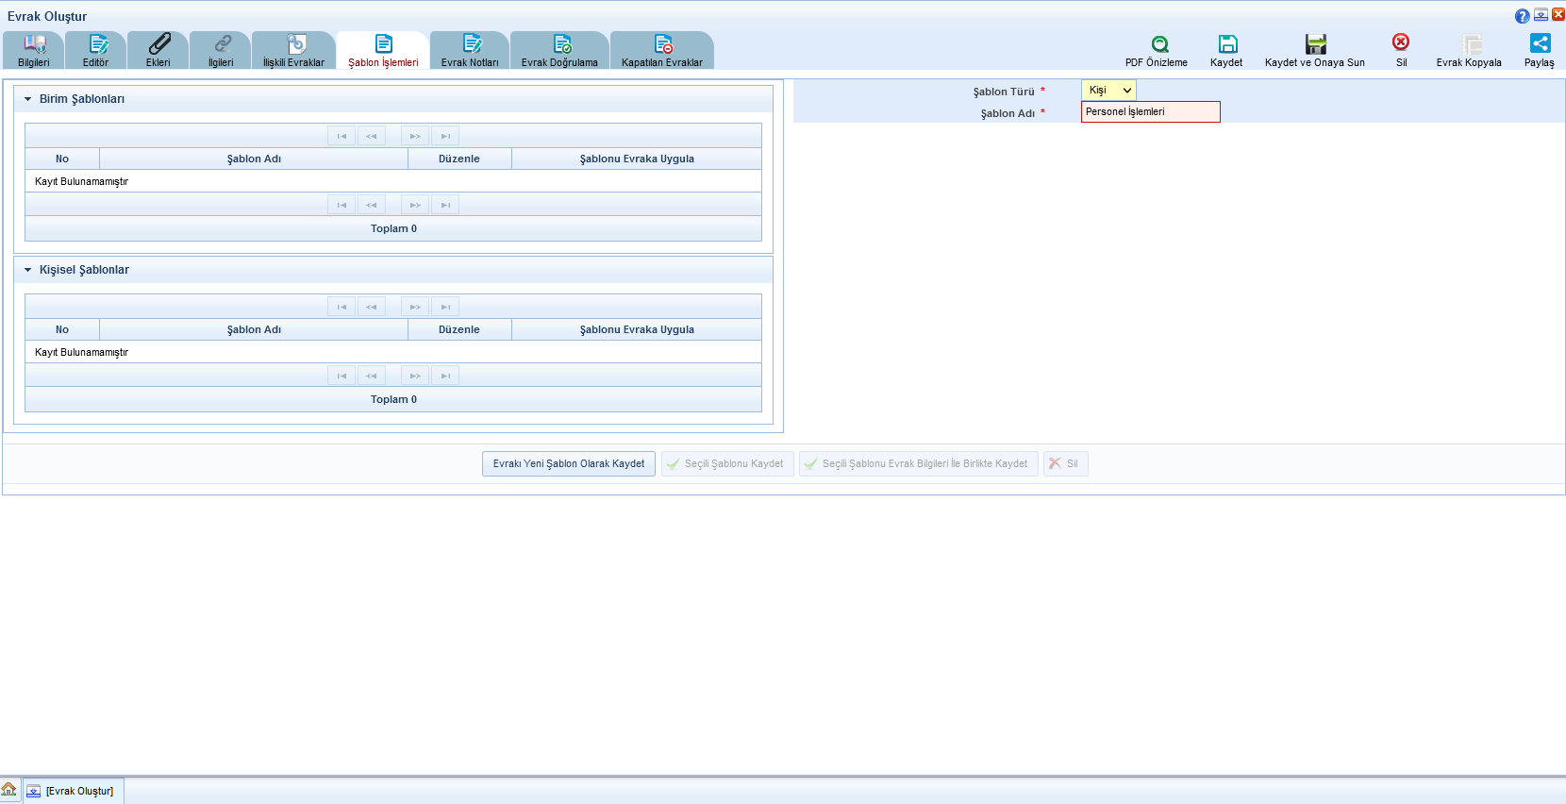1566x804 pixels.
Task: Switch to the Evrak Doğrulama tab
Action: click(x=559, y=50)
